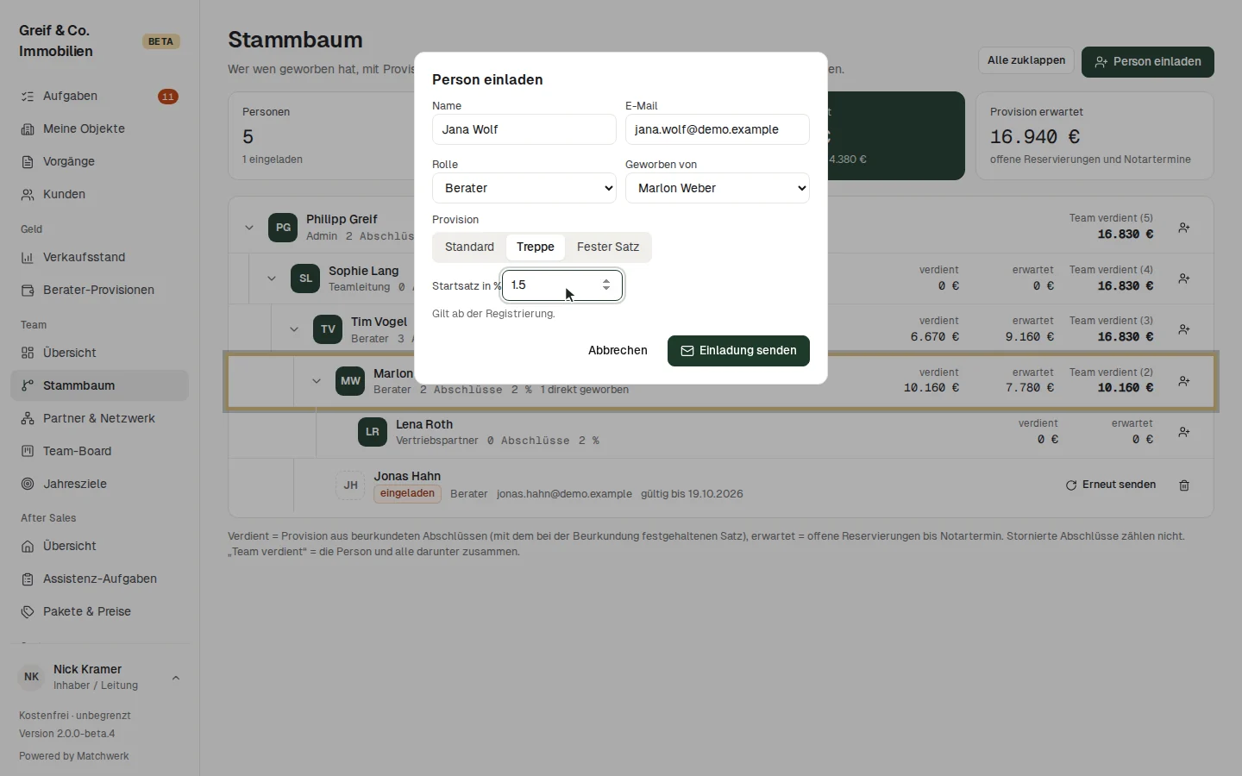Click Person einladen header button
The height and width of the screenshot is (776, 1242).
tap(1148, 62)
